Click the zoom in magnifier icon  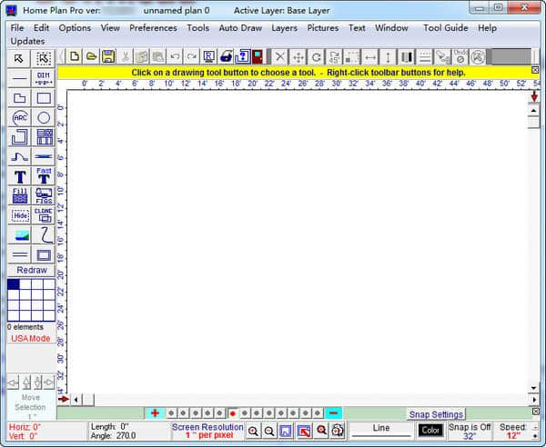[x=254, y=431]
